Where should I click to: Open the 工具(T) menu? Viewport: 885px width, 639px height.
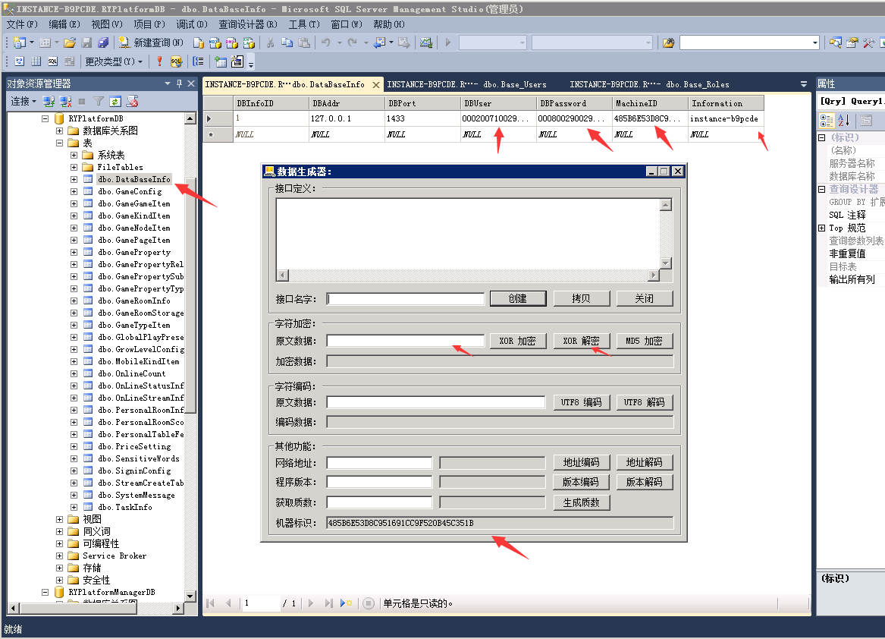tap(304, 24)
